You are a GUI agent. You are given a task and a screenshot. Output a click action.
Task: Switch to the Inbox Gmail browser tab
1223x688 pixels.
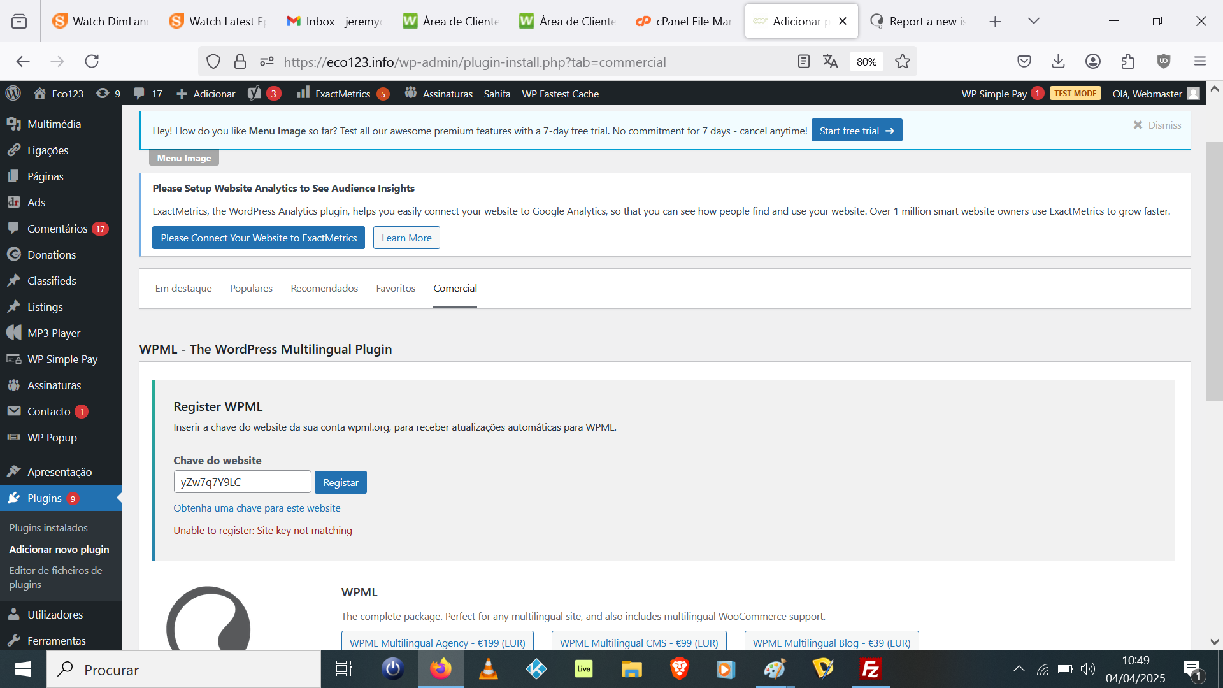[x=334, y=21]
